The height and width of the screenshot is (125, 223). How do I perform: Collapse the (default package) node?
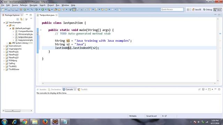click(x=10, y=28)
